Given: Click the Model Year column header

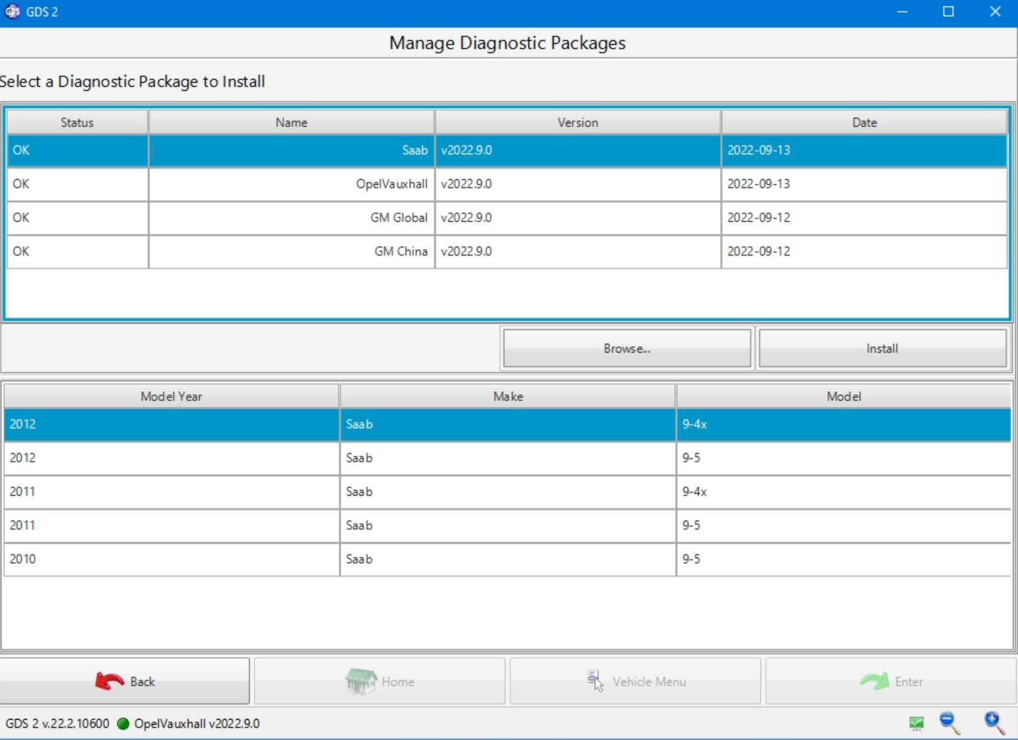Looking at the screenshot, I should click(x=171, y=397).
